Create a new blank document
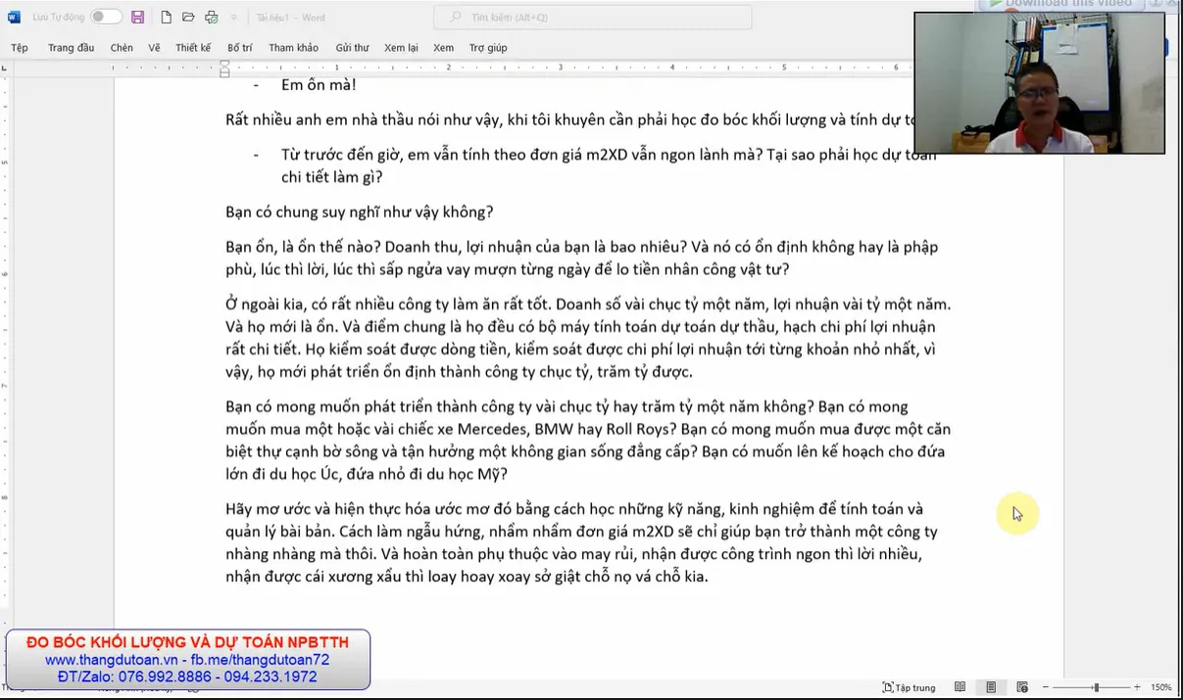 click(x=166, y=18)
